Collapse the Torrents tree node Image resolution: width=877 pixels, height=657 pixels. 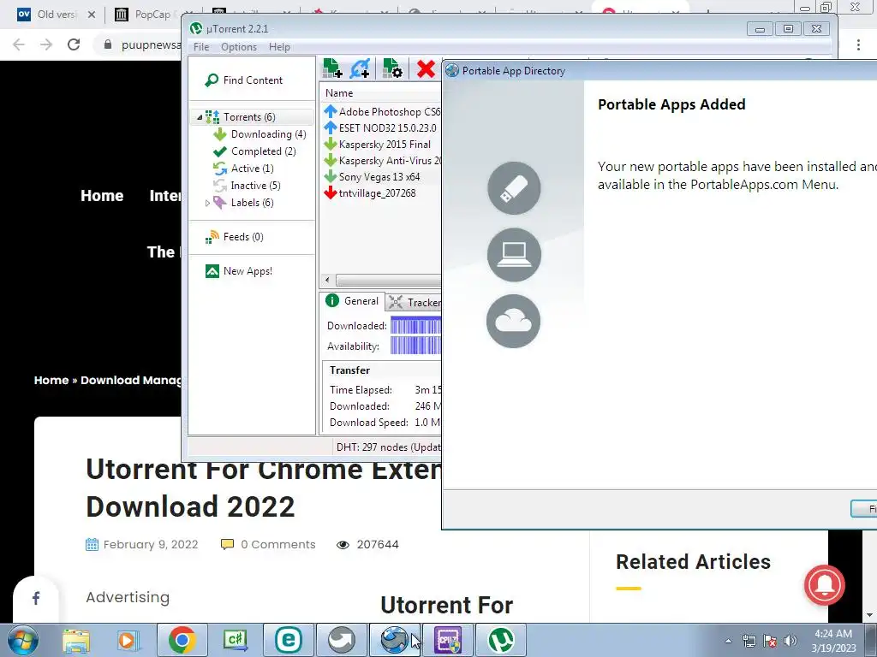pyautogui.click(x=200, y=117)
